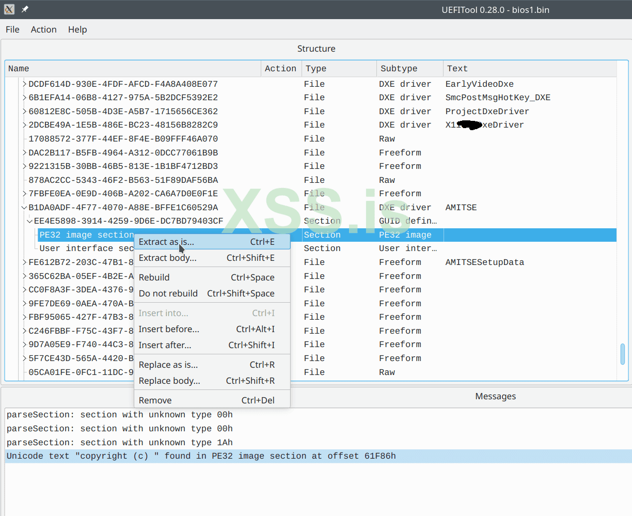Click the pin icon in title bar
632x516 pixels.
[25, 9]
